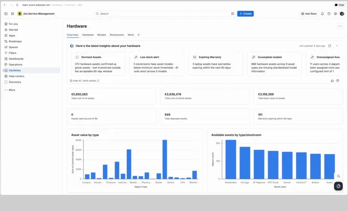This screenshot has width=348, height=211.
Task: Click Available assets by type/stockroom title
Action: [236, 135]
